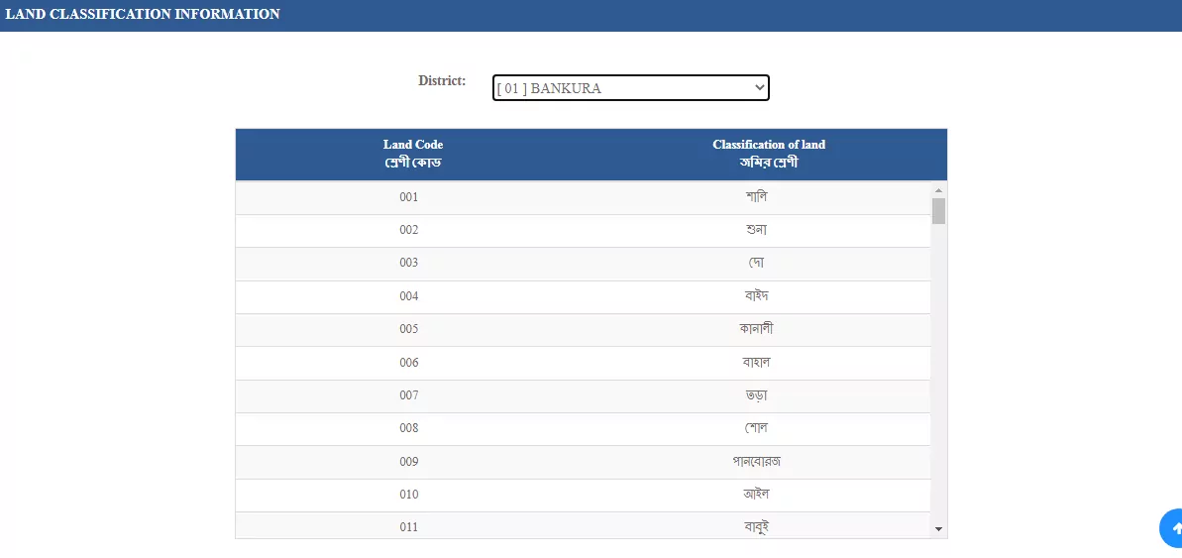
Task: Select the land code 010 cell
Action: pyautogui.click(x=409, y=495)
